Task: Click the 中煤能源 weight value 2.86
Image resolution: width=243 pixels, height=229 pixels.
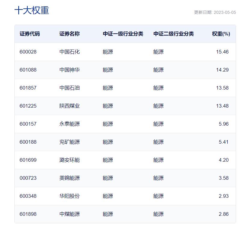Action: [x=223, y=214]
